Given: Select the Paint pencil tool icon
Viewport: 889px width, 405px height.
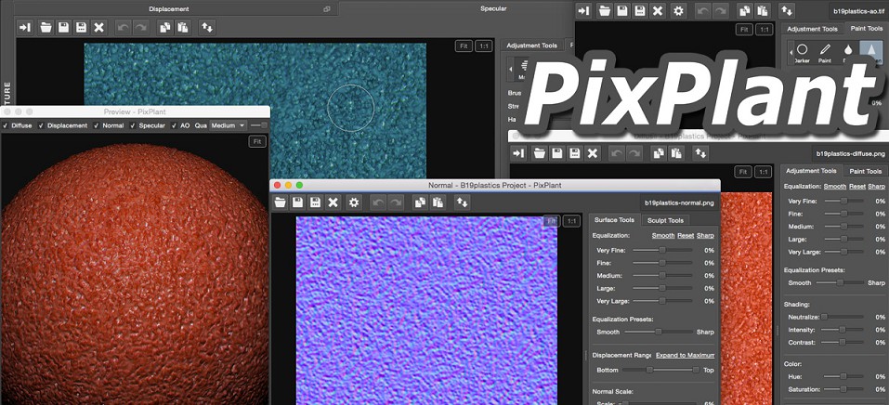Looking at the screenshot, I should (x=826, y=49).
